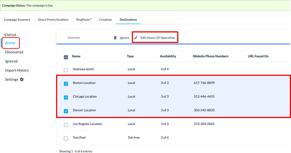Open the Boston Location destination

click(84, 83)
